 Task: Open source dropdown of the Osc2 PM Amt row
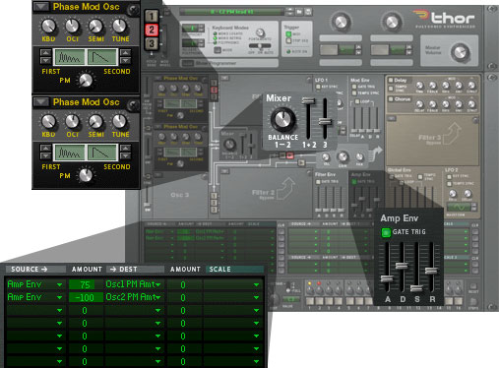click(x=59, y=297)
